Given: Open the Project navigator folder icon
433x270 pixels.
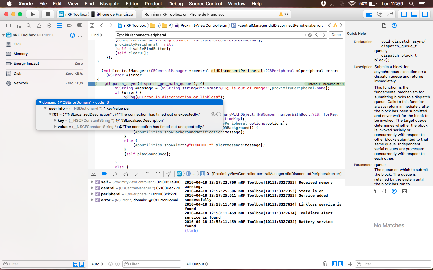Looking at the screenshot, I should click(9, 26).
